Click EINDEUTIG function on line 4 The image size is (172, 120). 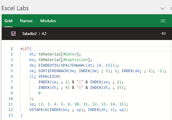(x=48, y=65)
